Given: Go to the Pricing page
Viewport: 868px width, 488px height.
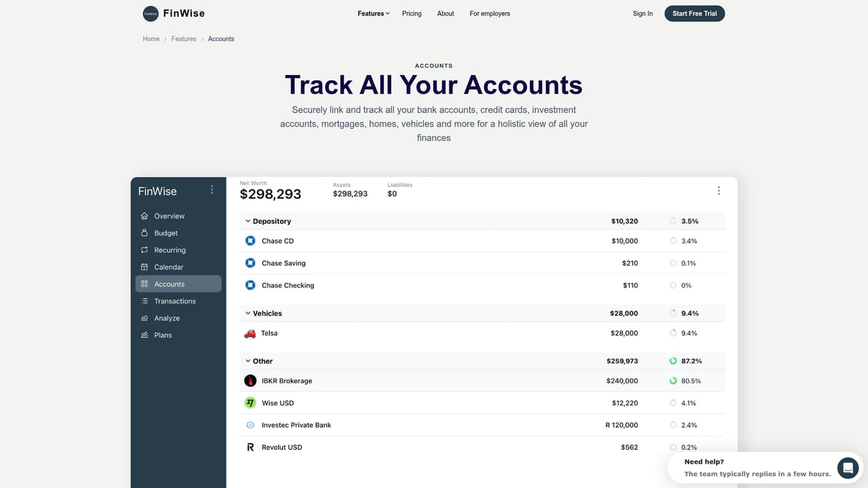Looking at the screenshot, I should coord(412,14).
